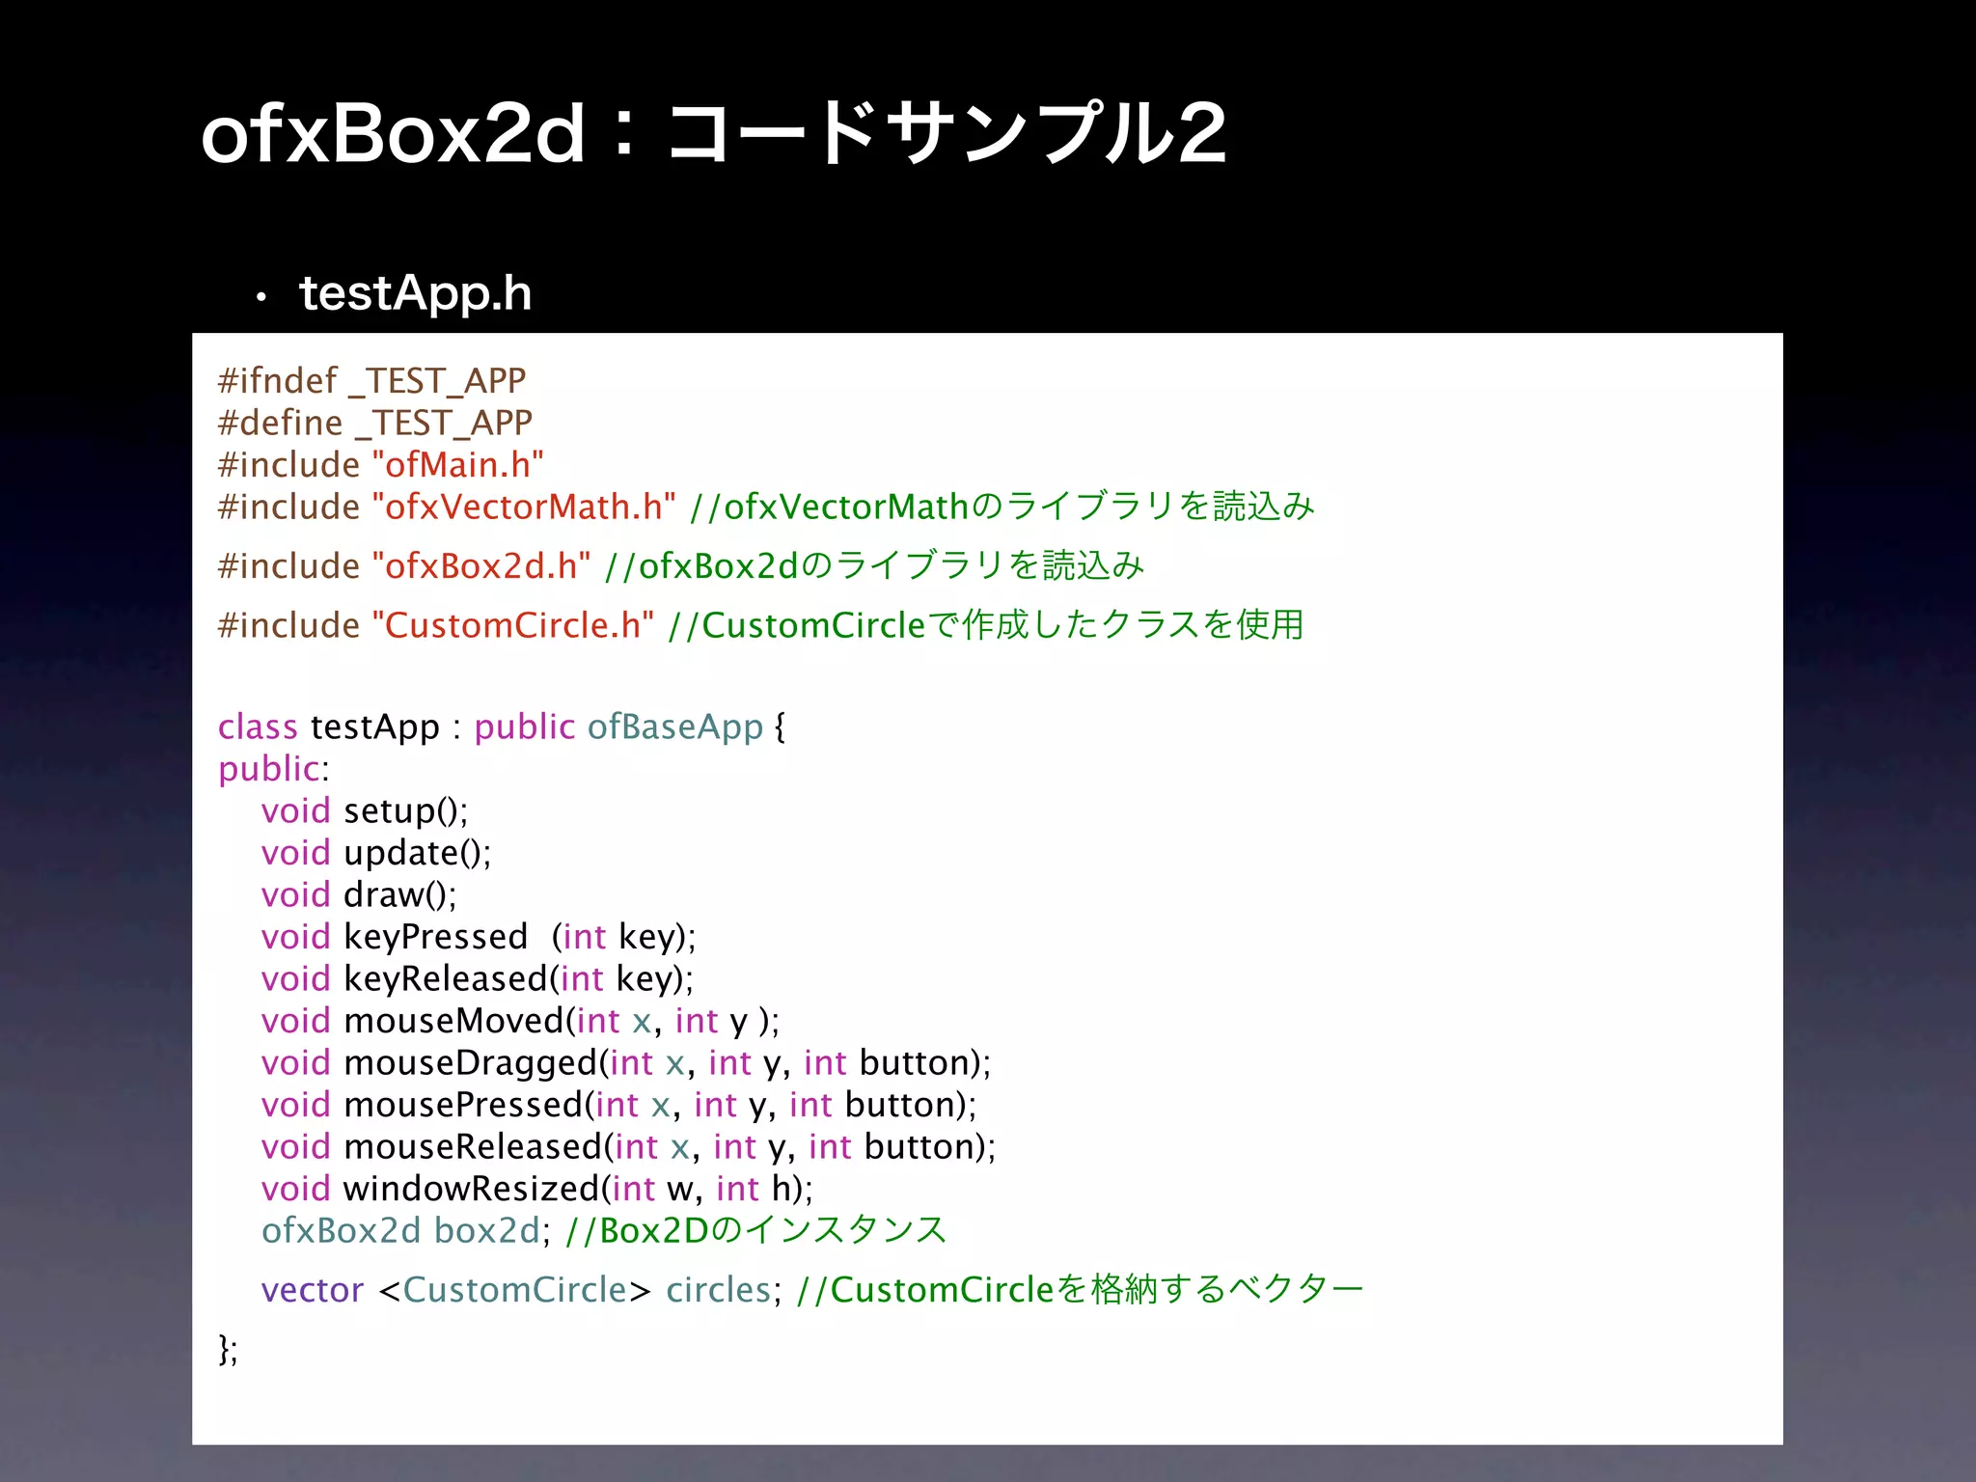This screenshot has width=1976, height=1482.
Task: Click the "ofxBox2d box2d;" member declaration
Action: [x=406, y=1230]
